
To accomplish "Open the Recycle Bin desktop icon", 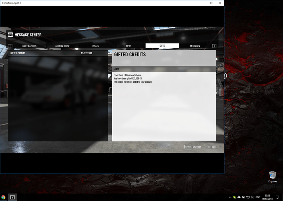I will (x=273, y=176).
